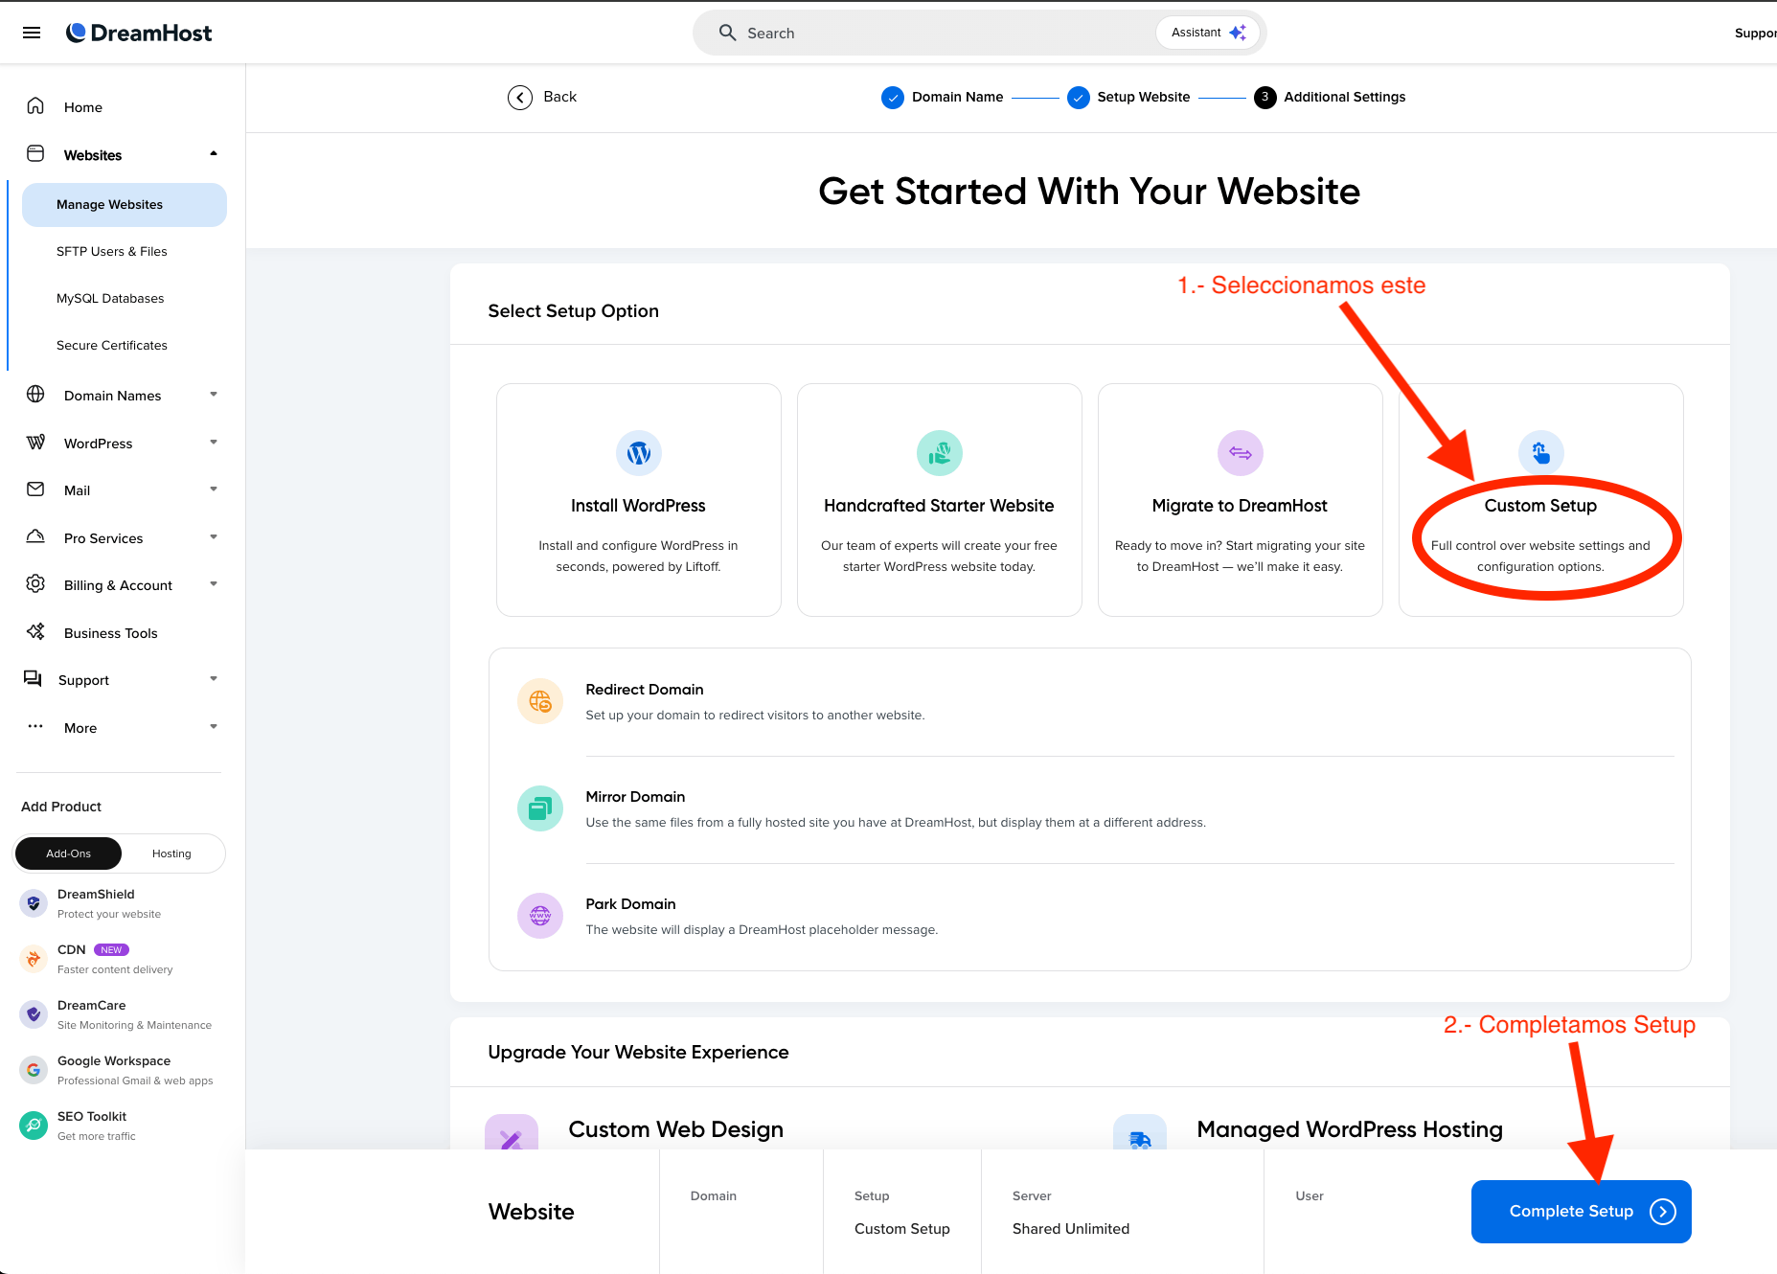Open the Assistant button in search bar
1777x1274 pixels.
pyautogui.click(x=1208, y=33)
